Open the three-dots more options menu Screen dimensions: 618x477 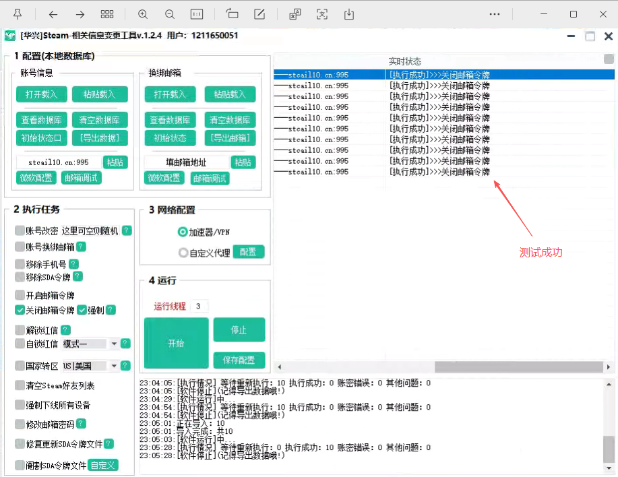(495, 14)
